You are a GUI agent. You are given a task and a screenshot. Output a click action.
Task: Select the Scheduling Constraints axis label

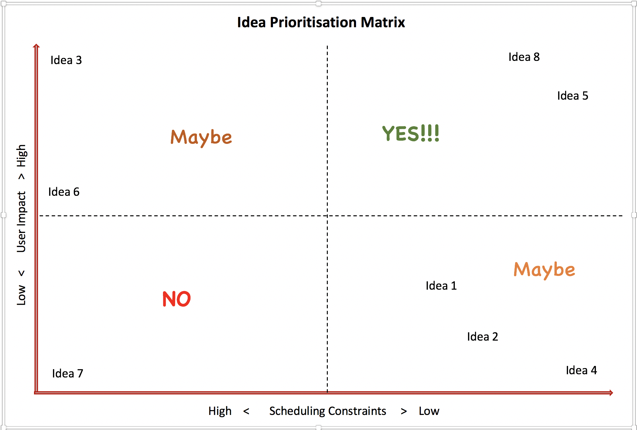coord(327,411)
